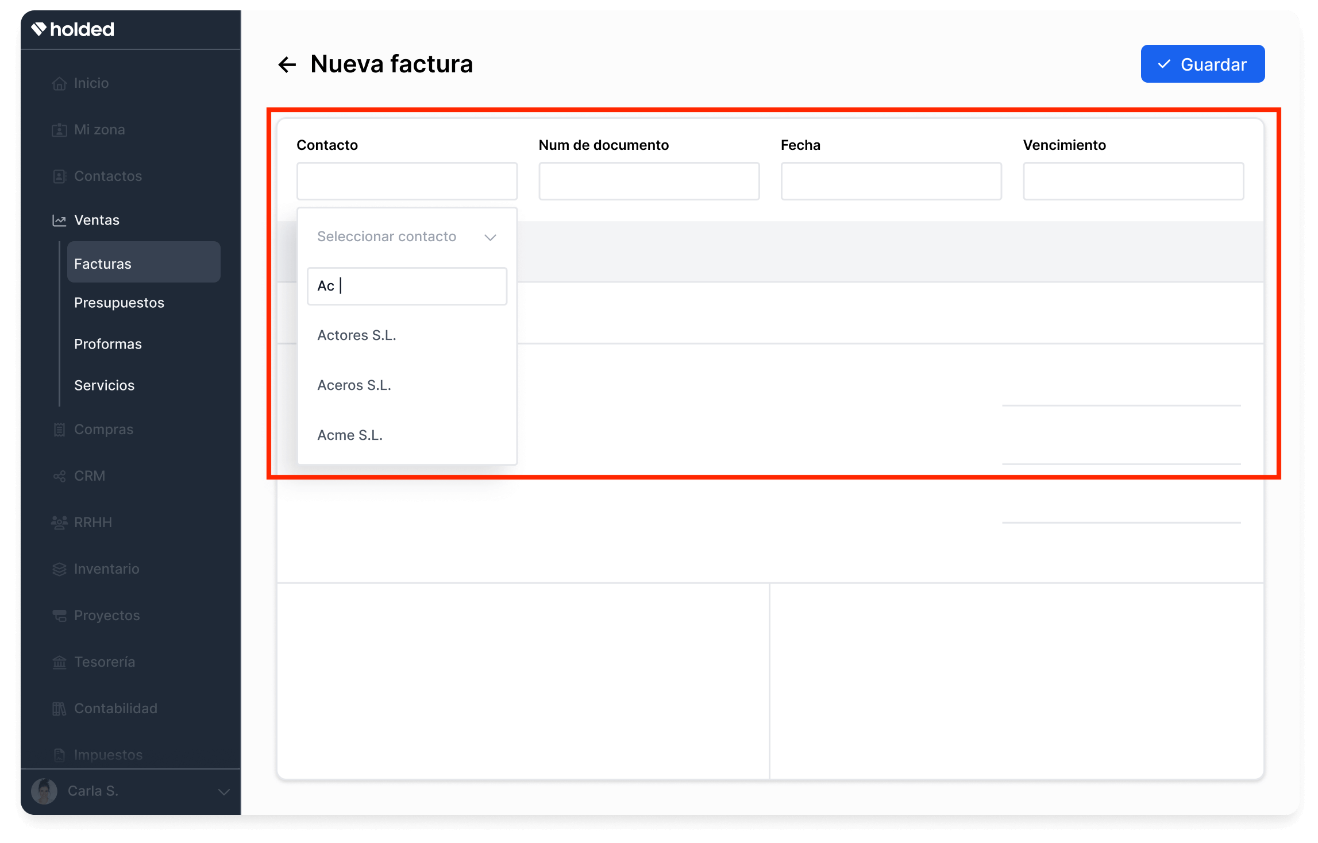Screen dimensions: 1318x843
Task: Click the Num de documento input field
Action: click(649, 181)
